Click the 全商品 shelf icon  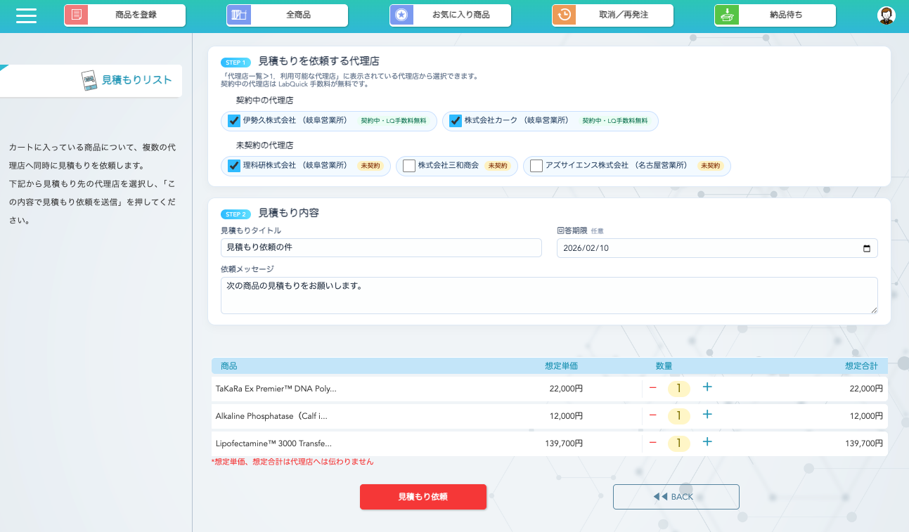click(x=239, y=15)
